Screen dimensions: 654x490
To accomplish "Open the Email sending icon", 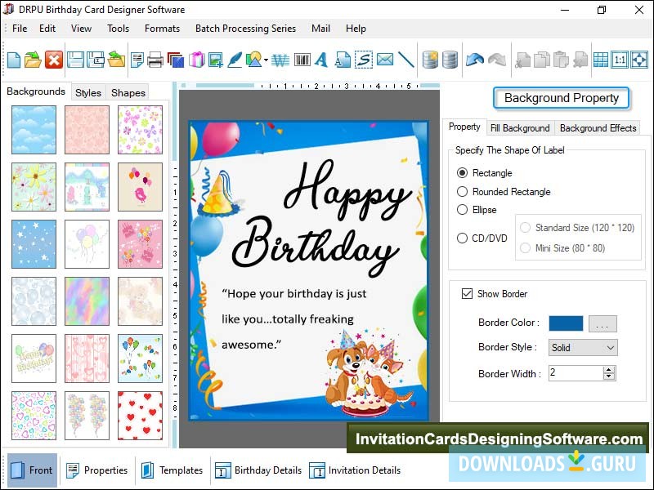I will 385,60.
